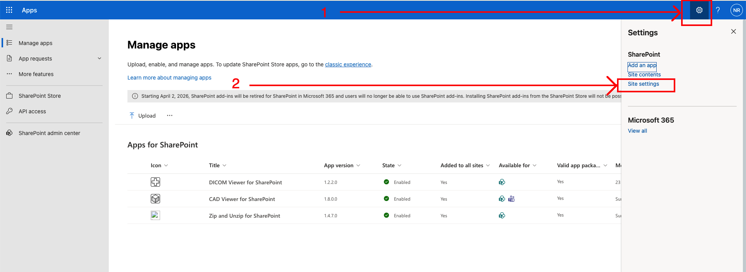Open Site settings link
746x272 pixels.
(x=643, y=84)
